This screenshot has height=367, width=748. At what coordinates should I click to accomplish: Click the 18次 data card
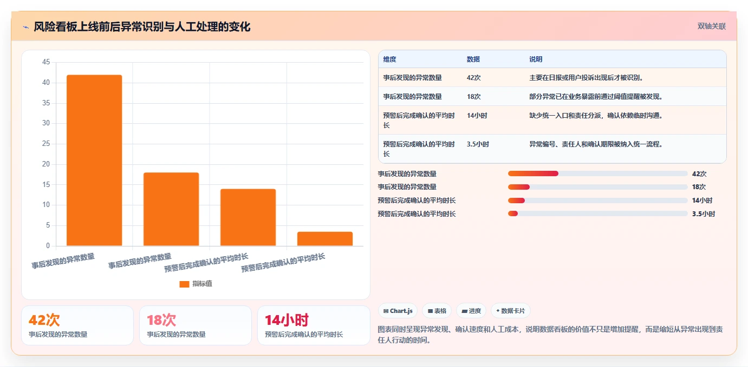click(x=196, y=325)
